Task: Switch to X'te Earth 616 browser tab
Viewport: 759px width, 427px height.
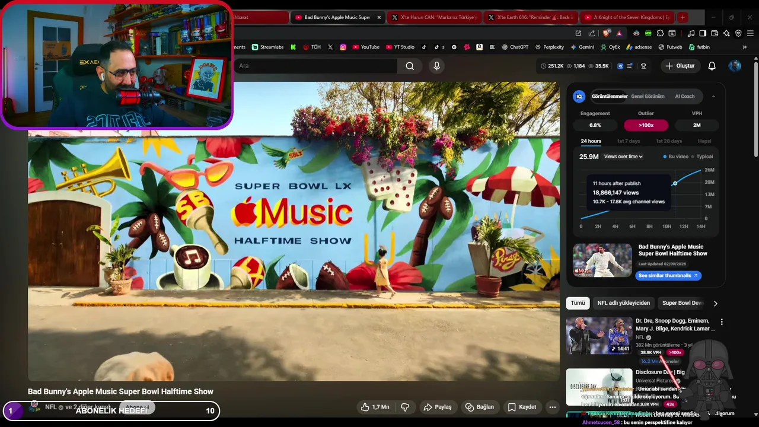Action: pos(531,17)
